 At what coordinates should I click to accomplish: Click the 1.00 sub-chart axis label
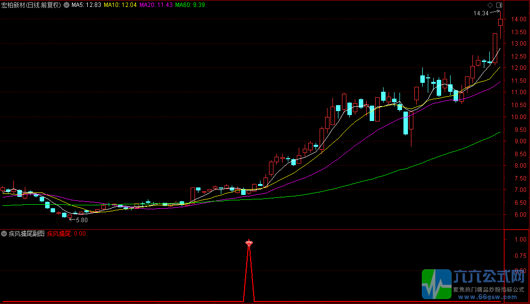coord(521,240)
